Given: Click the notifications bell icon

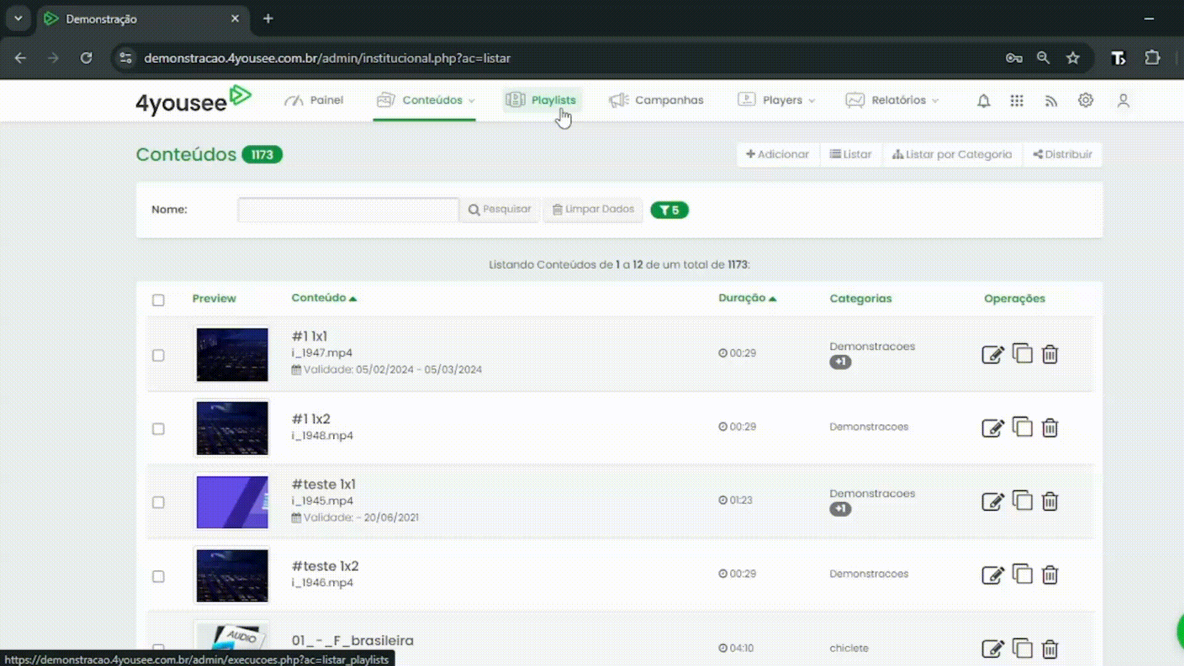Looking at the screenshot, I should (984, 101).
